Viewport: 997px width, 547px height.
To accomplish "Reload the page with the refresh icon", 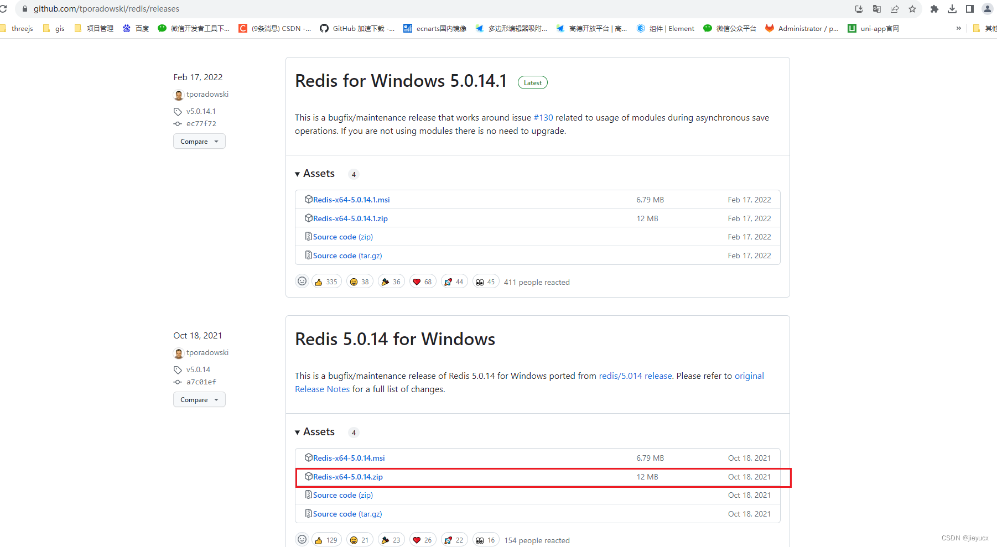I will (3, 9).
